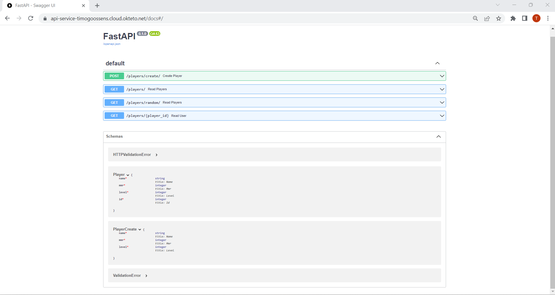Close the FastAPI - Swagger UI tab

coord(83,5)
